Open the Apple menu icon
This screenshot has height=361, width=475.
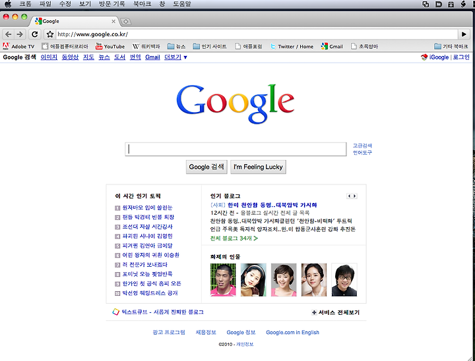click(x=7, y=4)
